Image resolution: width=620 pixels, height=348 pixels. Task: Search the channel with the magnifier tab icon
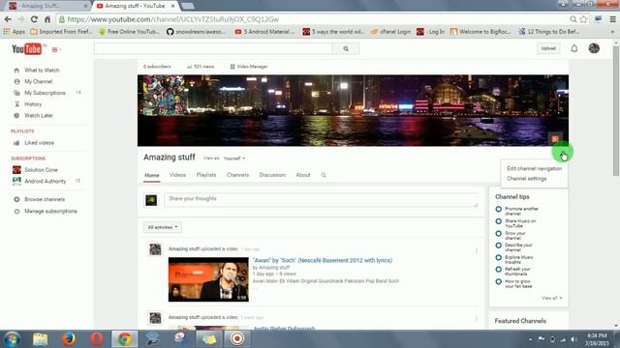pyautogui.click(x=324, y=175)
